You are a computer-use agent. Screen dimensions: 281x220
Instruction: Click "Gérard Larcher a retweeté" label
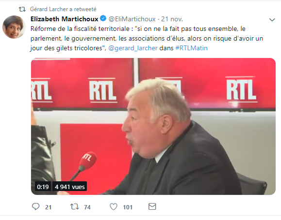(x=63, y=9)
